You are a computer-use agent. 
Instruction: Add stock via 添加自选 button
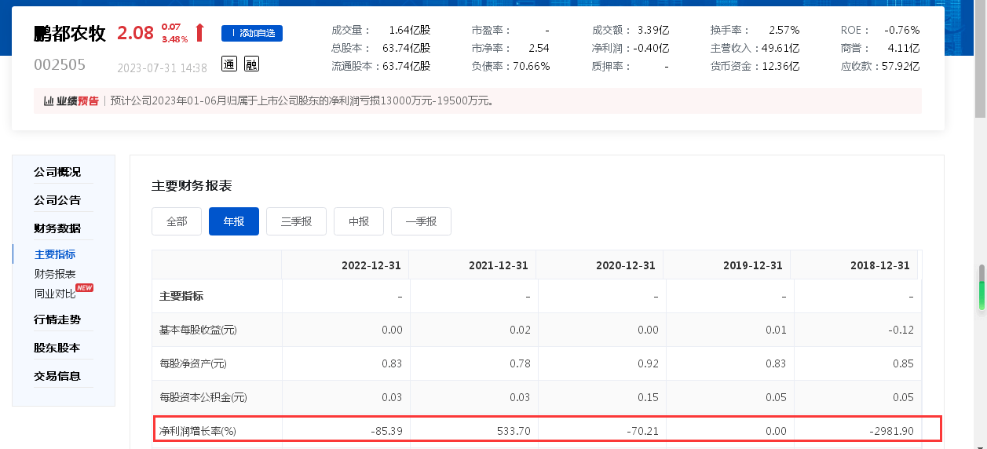click(x=251, y=33)
